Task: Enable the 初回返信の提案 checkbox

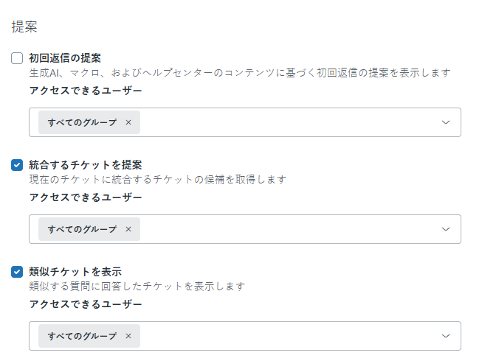Action: (x=17, y=58)
